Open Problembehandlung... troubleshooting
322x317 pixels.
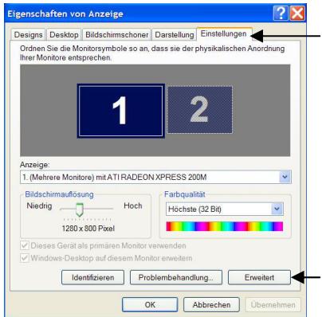[176, 277]
